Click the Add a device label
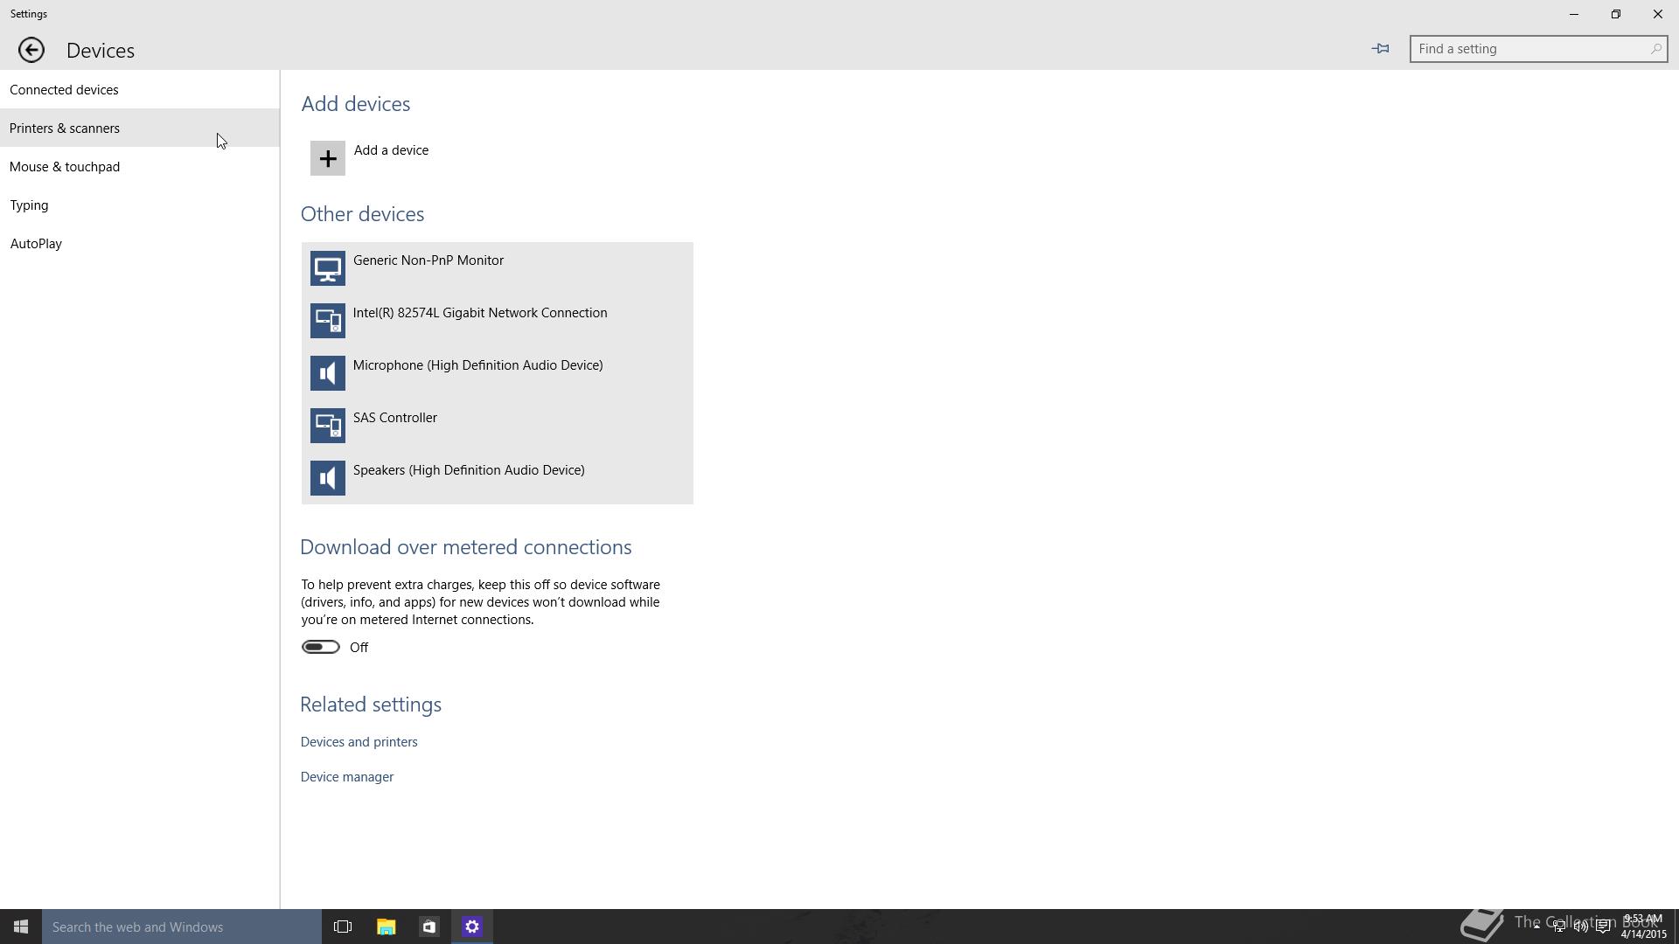The height and width of the screenshot is (944, 1679). [x=391, y=150]
